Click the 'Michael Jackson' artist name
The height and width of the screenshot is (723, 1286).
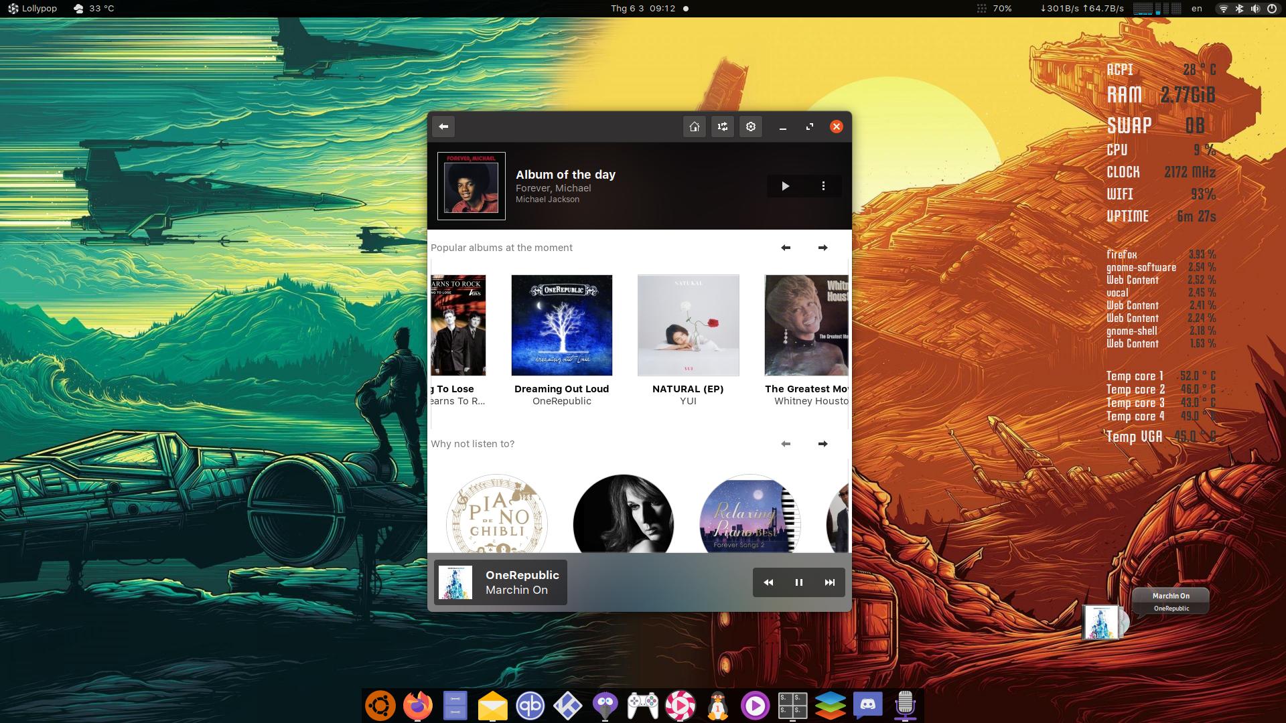548,199
